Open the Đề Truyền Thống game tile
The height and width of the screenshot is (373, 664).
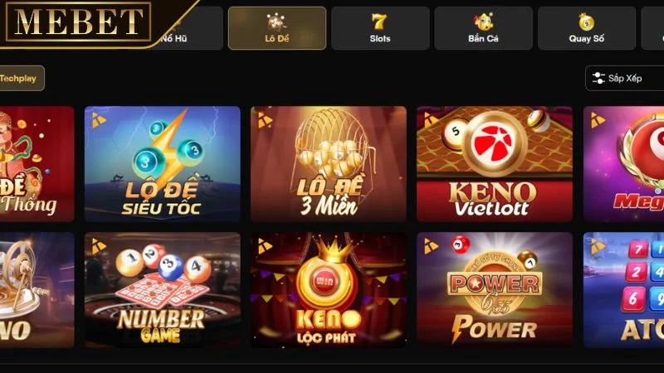click(x=37, y=164)
